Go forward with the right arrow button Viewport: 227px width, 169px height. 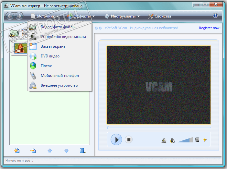(x=19, y=16)
